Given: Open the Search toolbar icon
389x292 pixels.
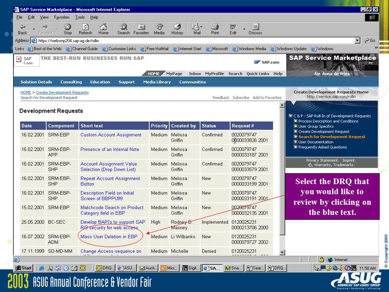Looking at the screenshot, I should click(124, 29).
